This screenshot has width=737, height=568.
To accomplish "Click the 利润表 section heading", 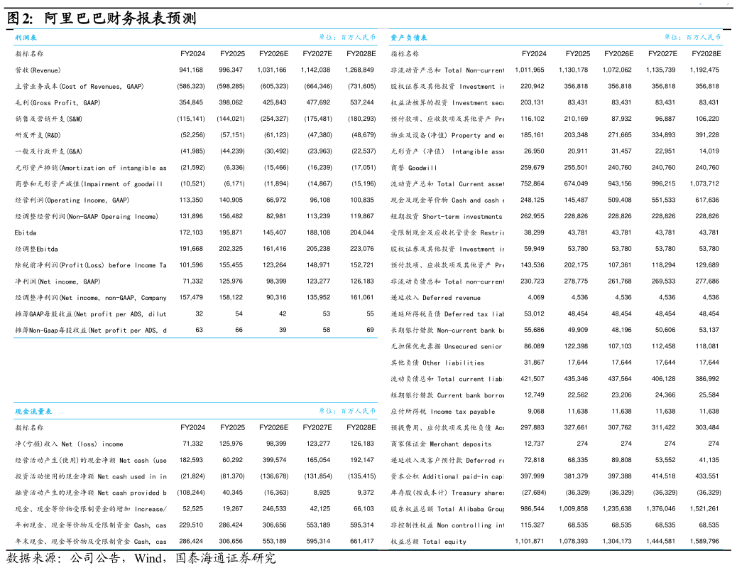I will 26,38.
